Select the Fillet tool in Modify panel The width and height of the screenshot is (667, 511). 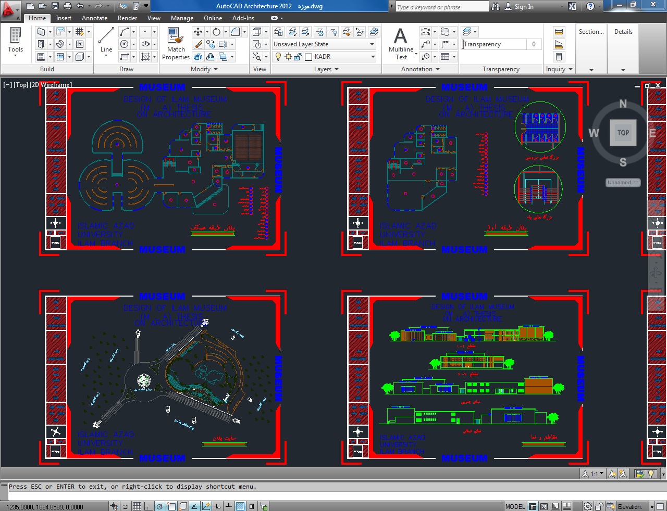pyautogui.click(x=236, y=32)
